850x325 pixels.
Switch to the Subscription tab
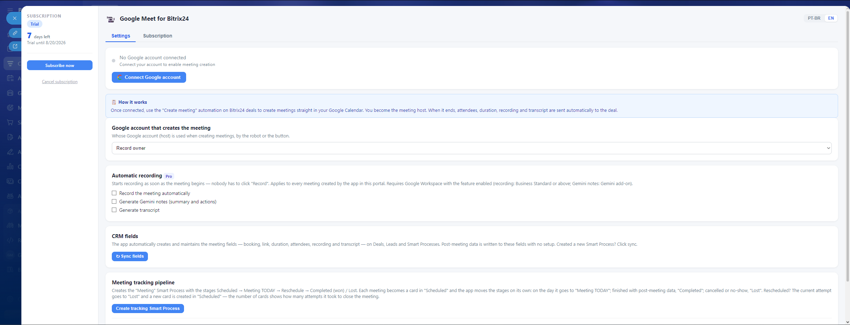tap(157, 36)
